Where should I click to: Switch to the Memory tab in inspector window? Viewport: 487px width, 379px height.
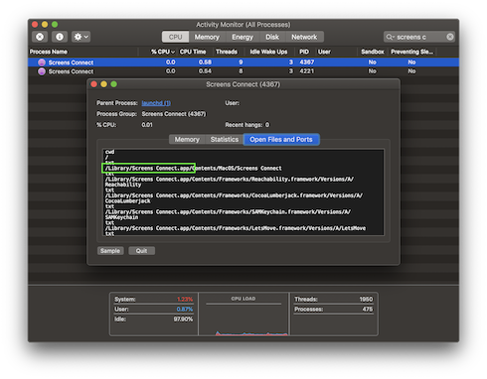coord(187,140)
